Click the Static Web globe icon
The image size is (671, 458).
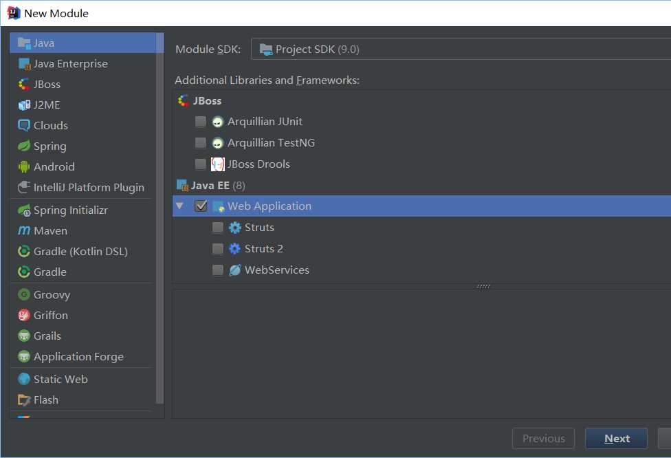click(x=24, y=379)
